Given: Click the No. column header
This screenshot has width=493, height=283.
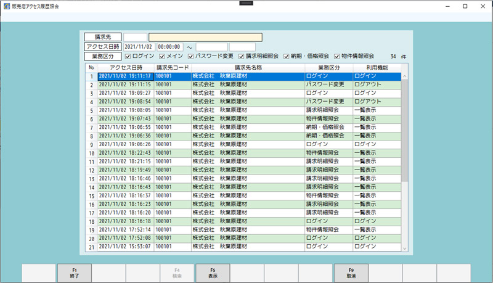Looking at the screenshot, I should 91,68.
